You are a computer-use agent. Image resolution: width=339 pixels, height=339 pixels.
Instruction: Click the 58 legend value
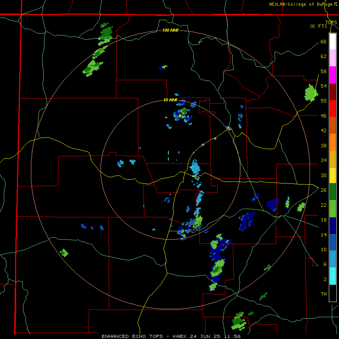point(324,71)
